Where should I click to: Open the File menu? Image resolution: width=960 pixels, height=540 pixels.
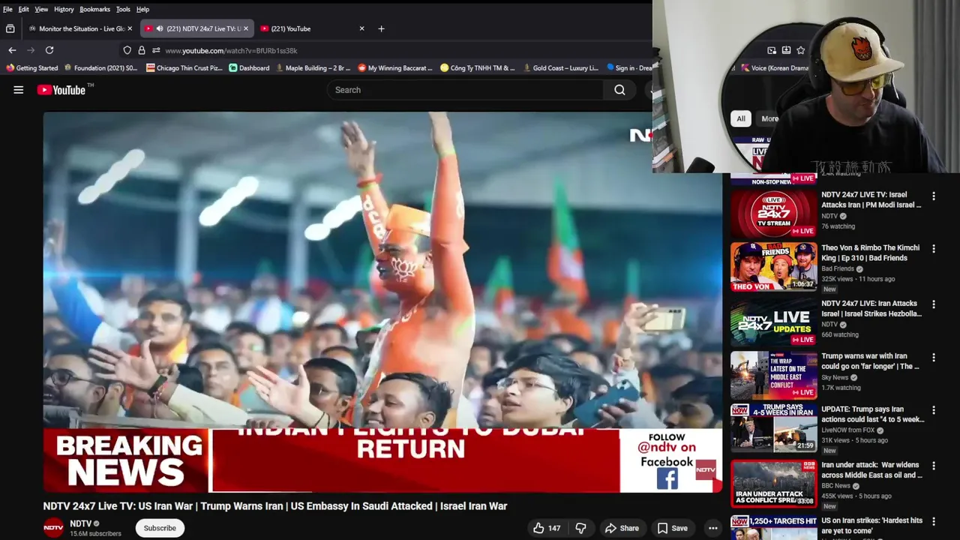(x=7, y=9)
